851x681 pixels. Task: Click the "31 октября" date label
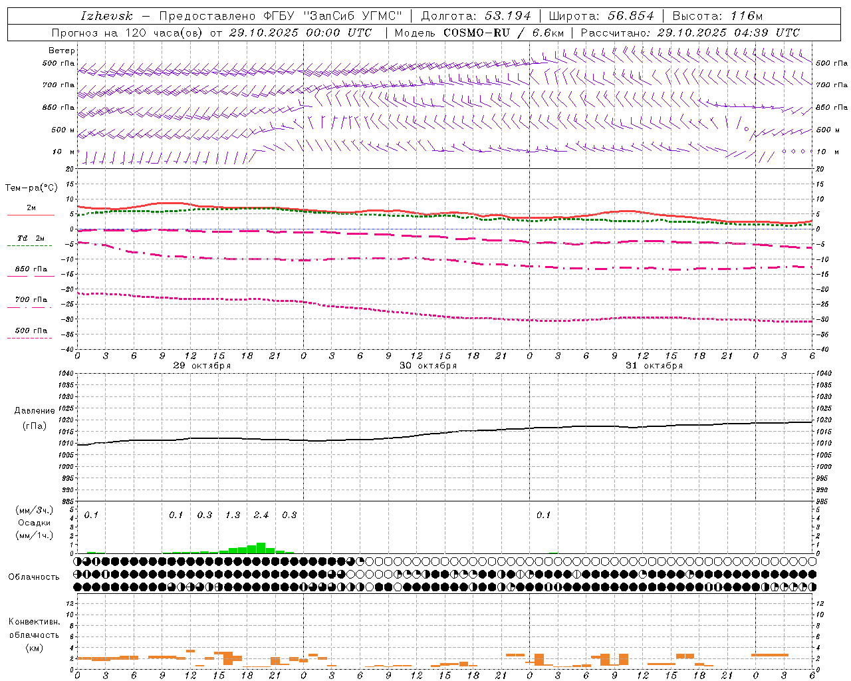pyautogui.click(x=654, y=366)
